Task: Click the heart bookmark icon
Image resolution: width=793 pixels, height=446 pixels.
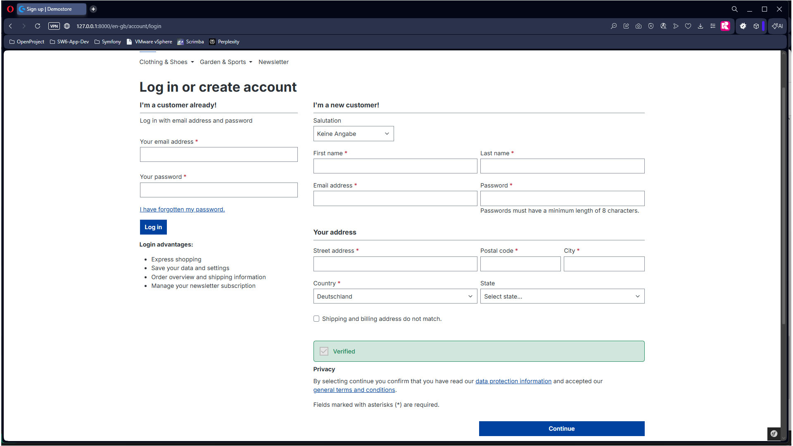Action: tap(688, 26)
